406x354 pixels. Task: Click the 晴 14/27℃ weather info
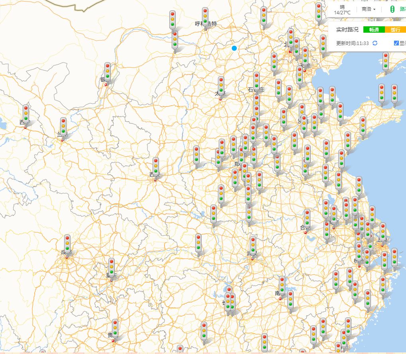point(342,10)
